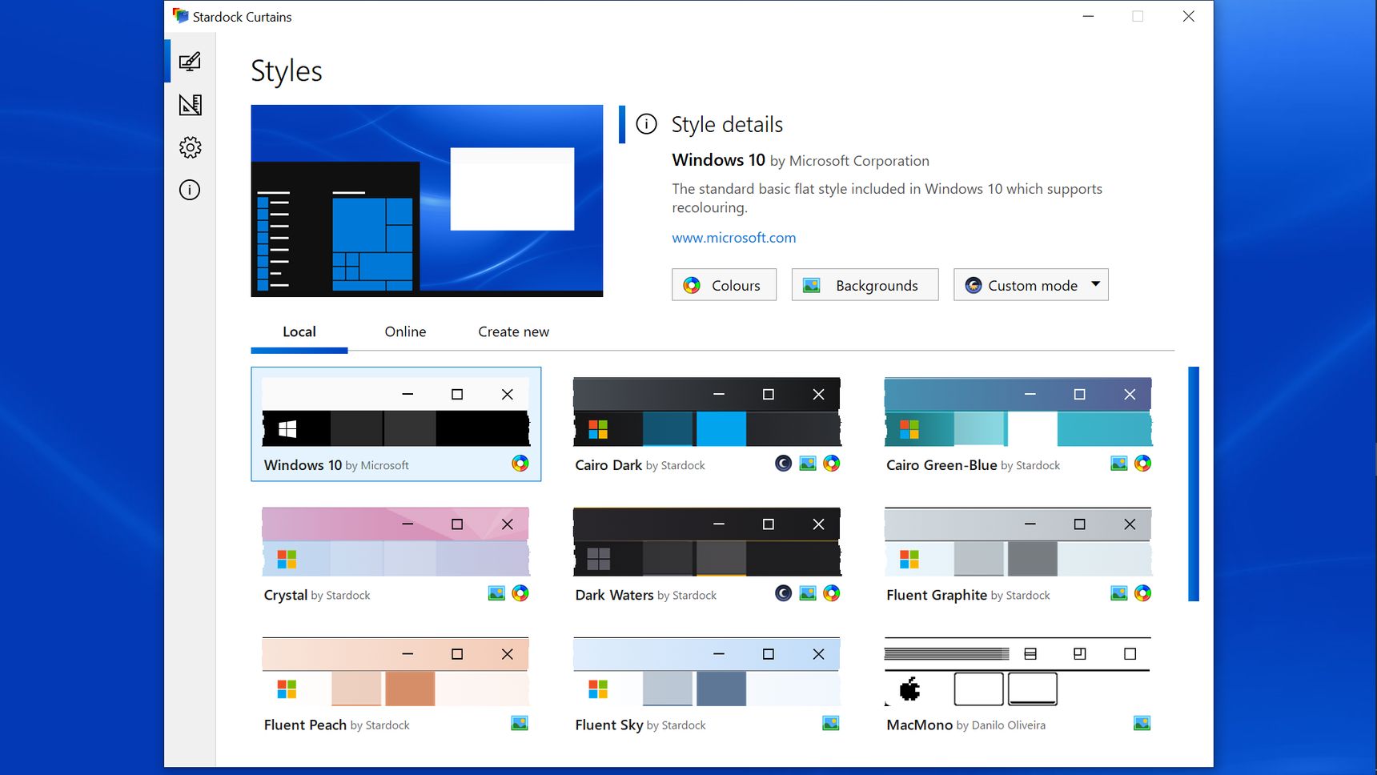
Task: Click the Dark Waters background image icon
Action: click(808, 593)
